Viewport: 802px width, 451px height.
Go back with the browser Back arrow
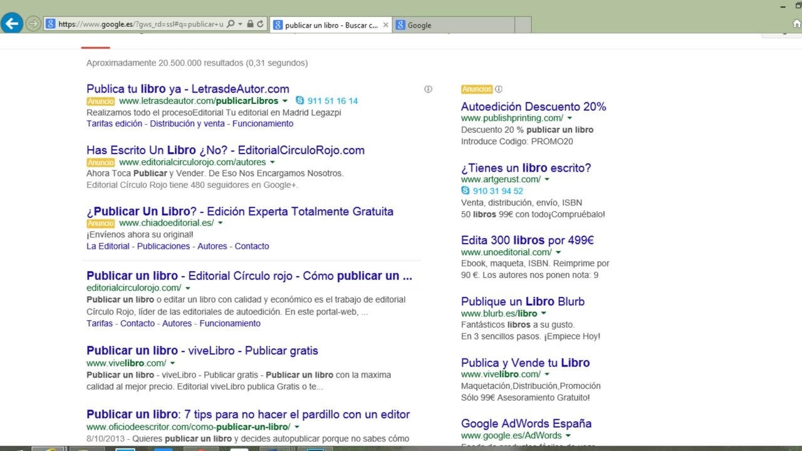click(12, 24)
